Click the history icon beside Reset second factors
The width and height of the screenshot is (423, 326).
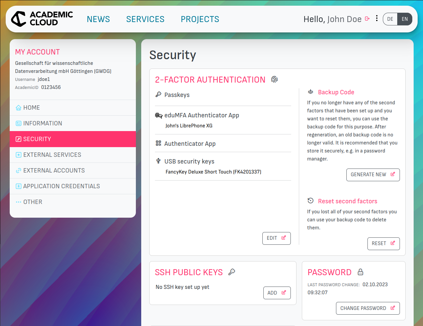coord(310,201)
